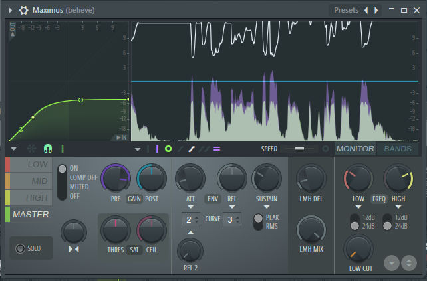427x281 pixels.
Task: Toggle the PEAK / RMS switch
Action: click(258, 222)
